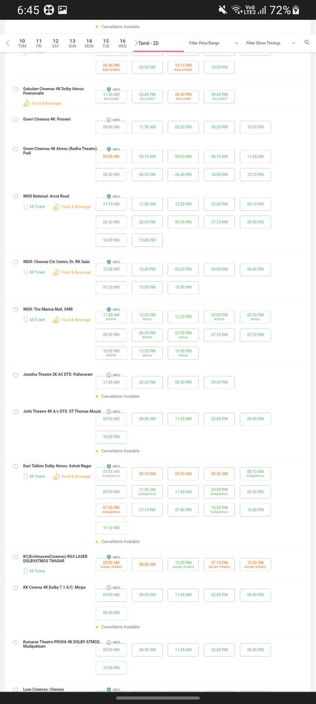Select the 15 TUE date tab
The height and width of the screenshot is (704, 316).
(106, 43)
